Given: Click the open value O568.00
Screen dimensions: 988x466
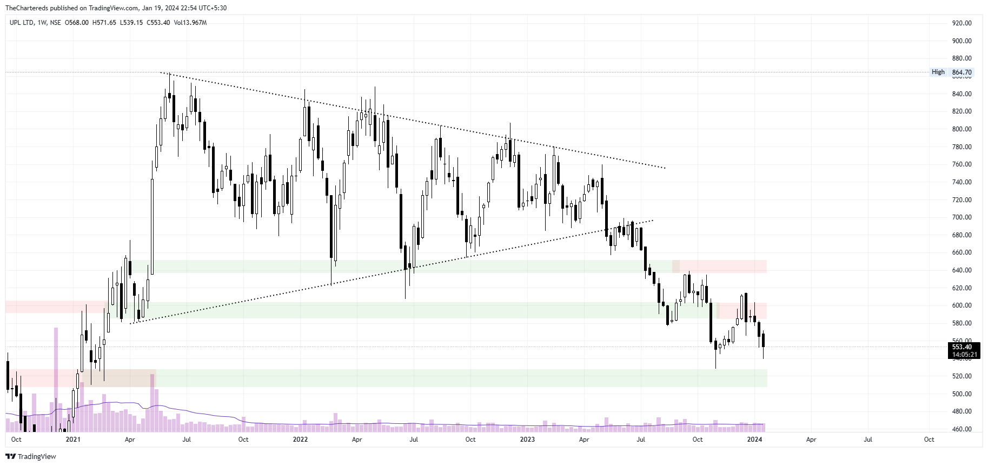Looking at the screenshot, I should 77,23.
